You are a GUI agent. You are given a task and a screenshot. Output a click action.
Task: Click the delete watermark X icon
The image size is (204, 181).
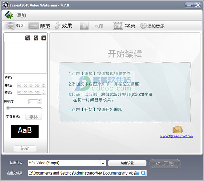pyautogui.click(x=44, y=38)
